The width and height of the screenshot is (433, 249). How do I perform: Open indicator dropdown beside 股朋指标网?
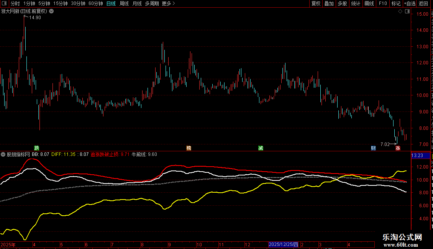point(3,155)
